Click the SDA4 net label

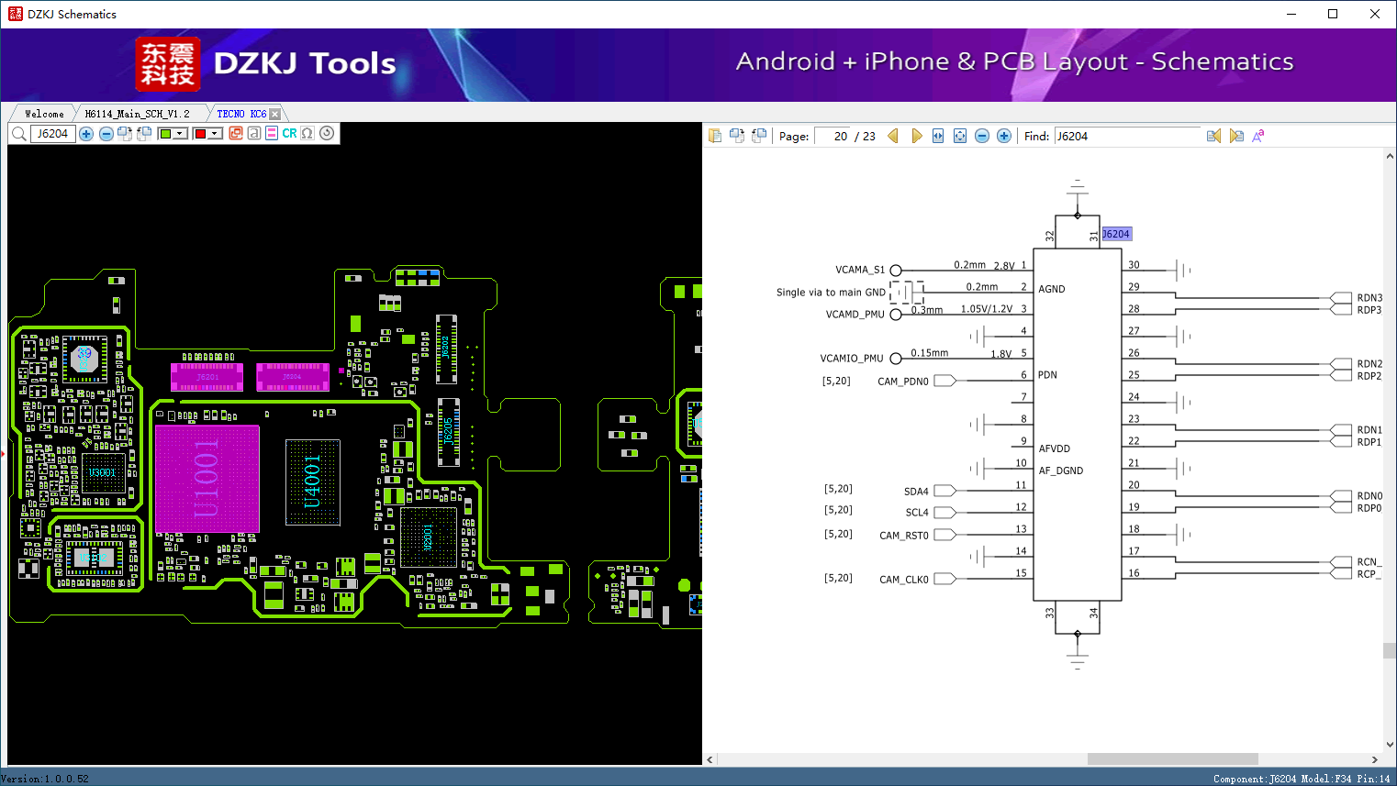(x=916, y=492)
